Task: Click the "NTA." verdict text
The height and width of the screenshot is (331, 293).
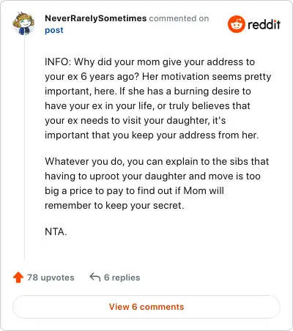Action: tap(56, 231)
